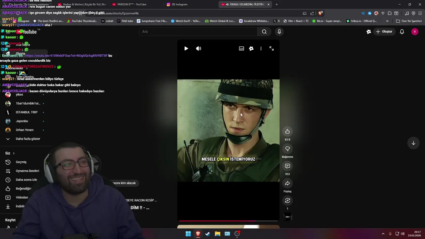Viewport: 425px width, 239px height.
Task: Open a new browser tab with plus
Action: pos(277,4)
